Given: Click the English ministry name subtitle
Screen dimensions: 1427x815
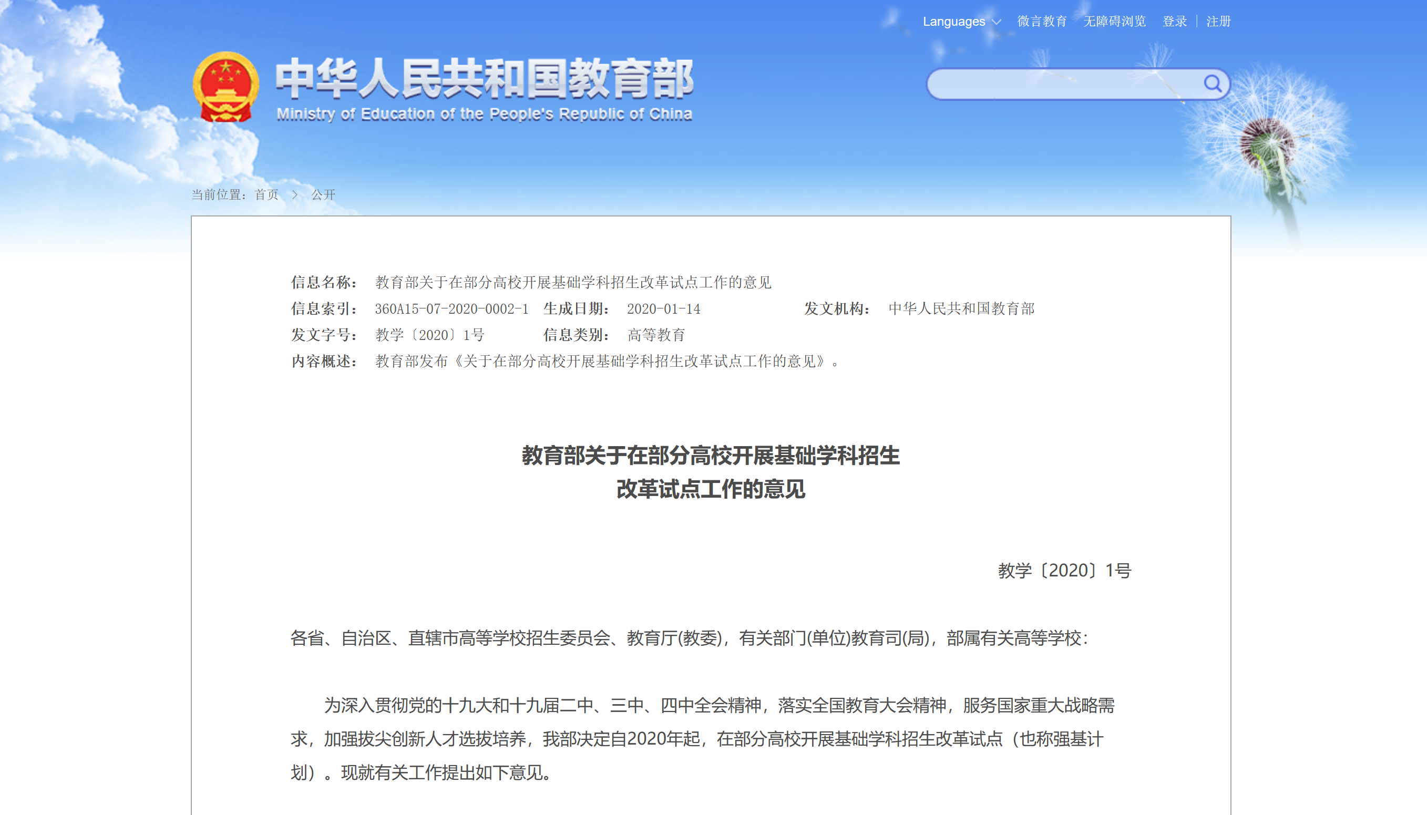Looking at the screenshot, I should pyautogui.click(x=484, y=114).
